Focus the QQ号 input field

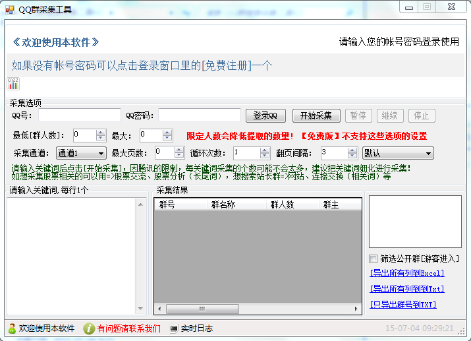pyautogui.click(x=80, y=115)
